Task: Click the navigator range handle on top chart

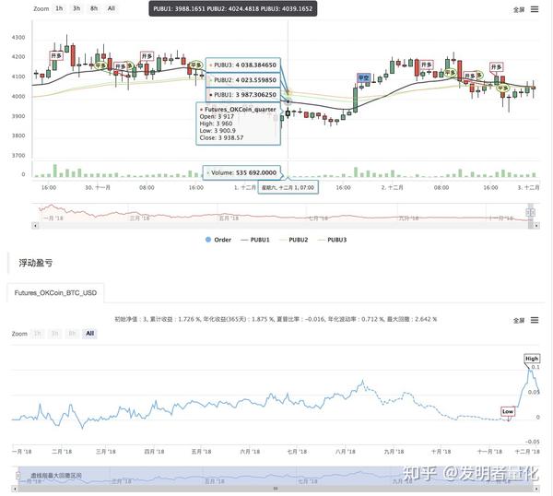Action: [530, 212]
